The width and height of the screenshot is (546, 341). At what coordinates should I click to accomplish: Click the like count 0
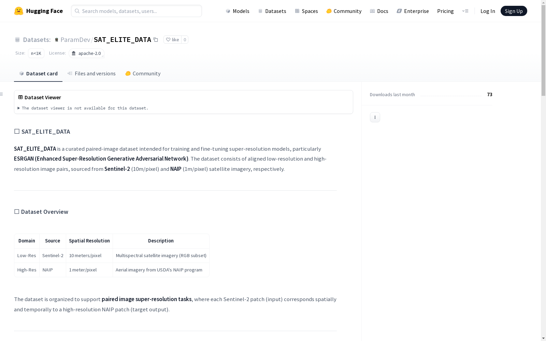[185, 40]
